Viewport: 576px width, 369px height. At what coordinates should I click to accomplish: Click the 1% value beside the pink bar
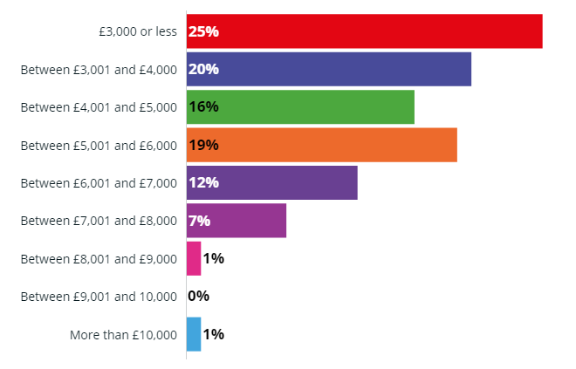[x=214, y=258]
